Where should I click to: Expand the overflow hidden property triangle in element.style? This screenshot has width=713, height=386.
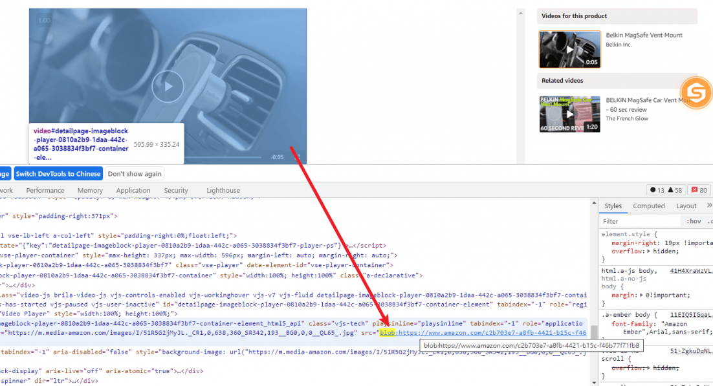click(x=649, y=251)
